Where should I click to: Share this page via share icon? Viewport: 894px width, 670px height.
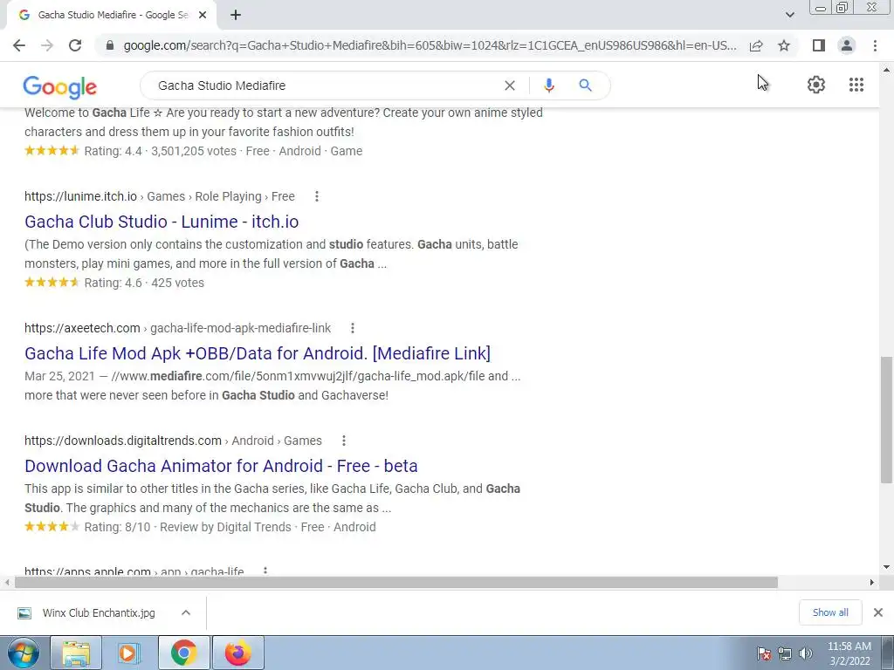[756, 45]
